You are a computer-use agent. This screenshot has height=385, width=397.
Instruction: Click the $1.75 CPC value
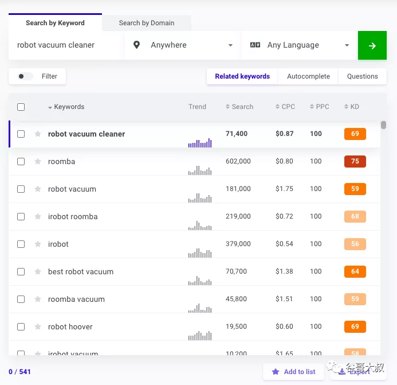pos(284,189)
